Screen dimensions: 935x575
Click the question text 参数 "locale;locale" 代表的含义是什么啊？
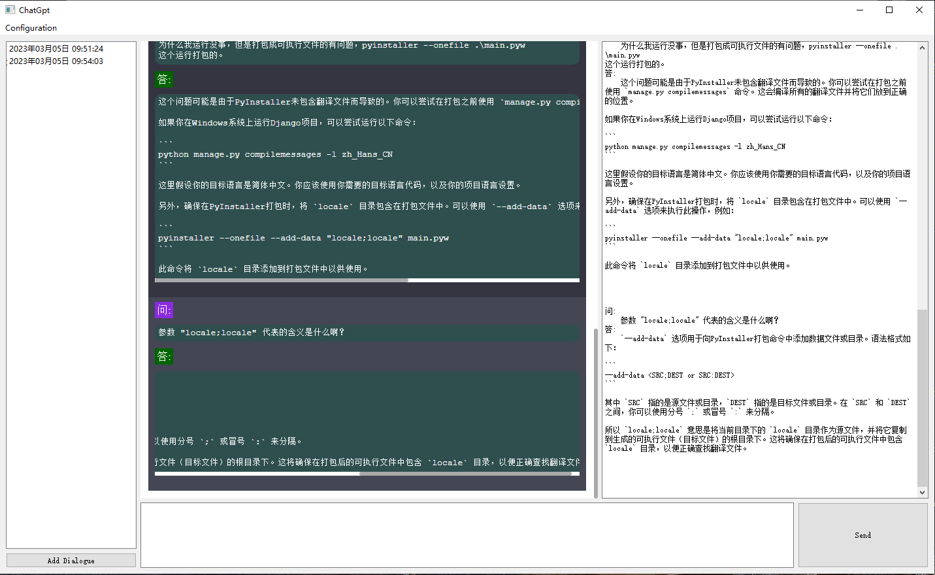252,333
